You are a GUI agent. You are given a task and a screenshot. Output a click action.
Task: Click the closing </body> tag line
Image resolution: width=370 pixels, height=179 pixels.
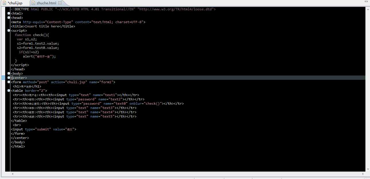point(18,142)
